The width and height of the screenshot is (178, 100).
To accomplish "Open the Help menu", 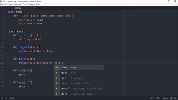I will click(x=38, y=4).
